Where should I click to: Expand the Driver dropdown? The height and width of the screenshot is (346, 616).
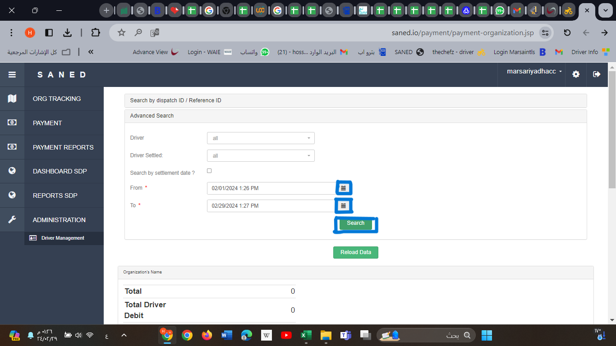[x=261, y=138]
